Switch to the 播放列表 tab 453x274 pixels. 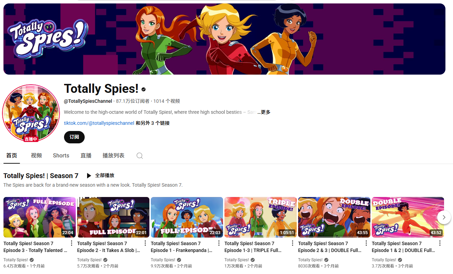point(113,156)
